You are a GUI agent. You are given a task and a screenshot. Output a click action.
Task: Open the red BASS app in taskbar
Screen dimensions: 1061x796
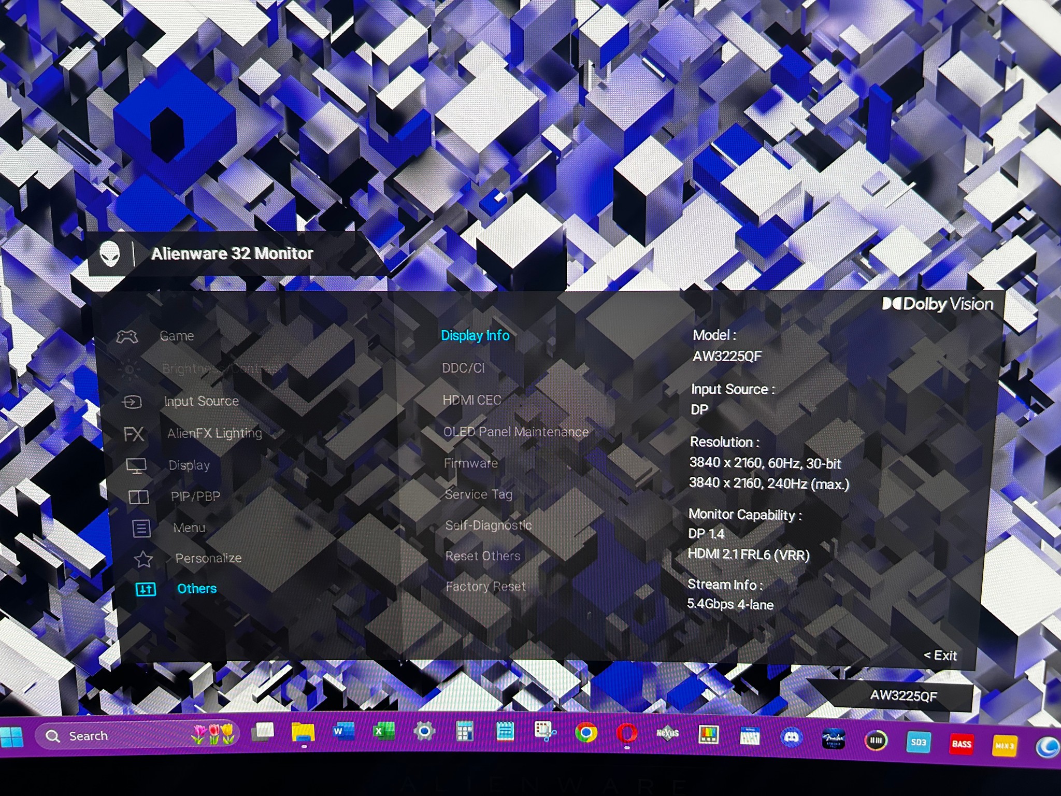(961, 744)
